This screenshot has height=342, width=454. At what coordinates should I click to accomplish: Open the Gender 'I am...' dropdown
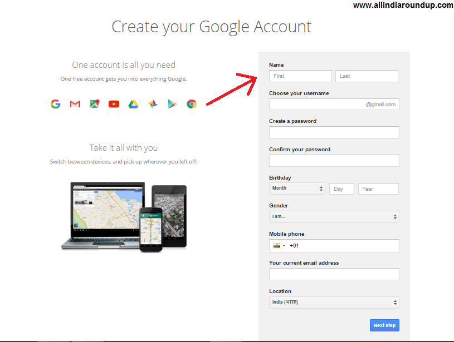(334, 217)
